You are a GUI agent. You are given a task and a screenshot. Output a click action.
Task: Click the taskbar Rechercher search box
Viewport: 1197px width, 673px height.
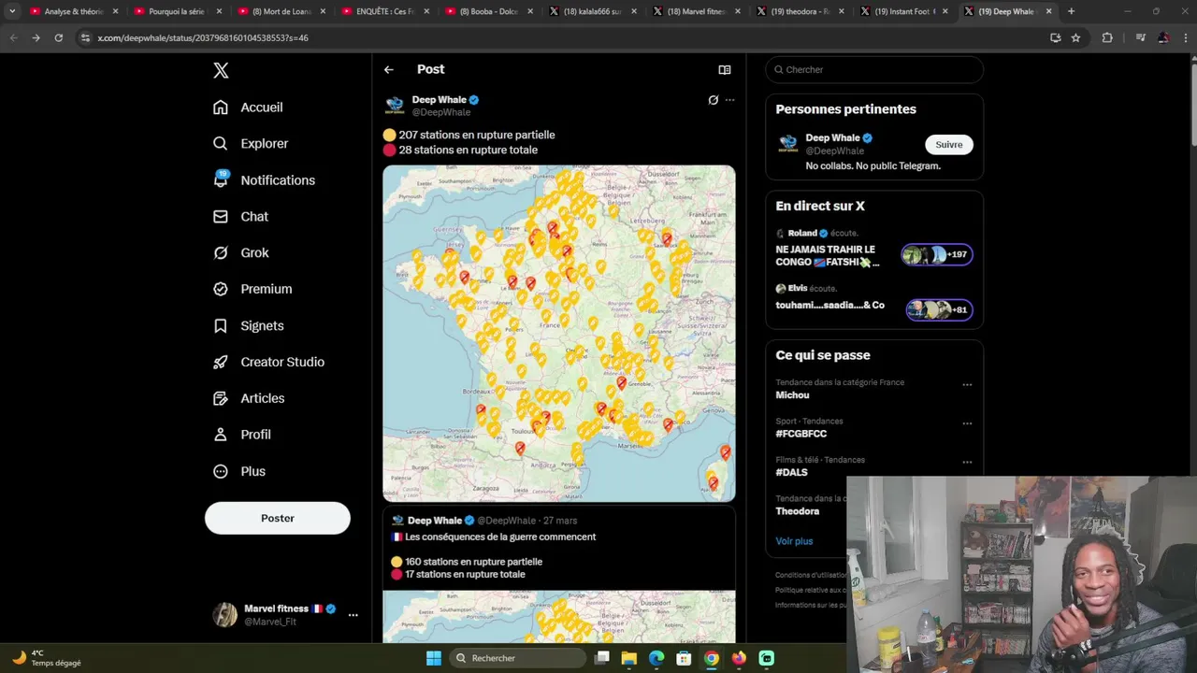[x=517, y=658]
